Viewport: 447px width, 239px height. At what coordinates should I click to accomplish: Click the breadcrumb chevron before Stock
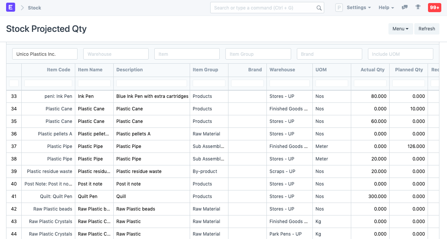pos(22,8)
